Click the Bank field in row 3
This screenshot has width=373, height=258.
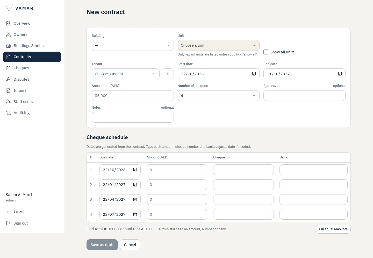313,199
